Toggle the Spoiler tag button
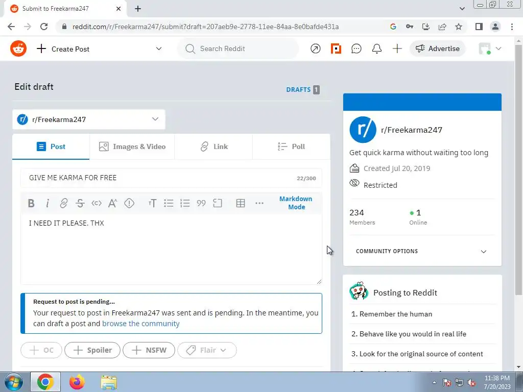523x392 pixels. [x=92, y=350]
